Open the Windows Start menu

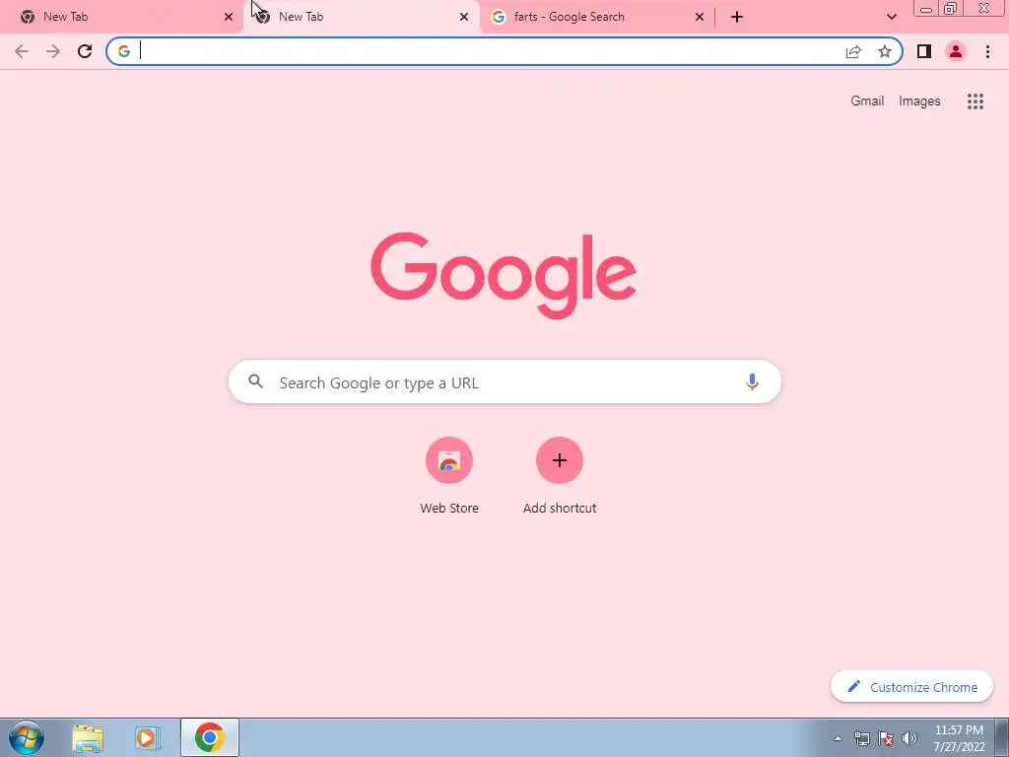click(27, 737)
